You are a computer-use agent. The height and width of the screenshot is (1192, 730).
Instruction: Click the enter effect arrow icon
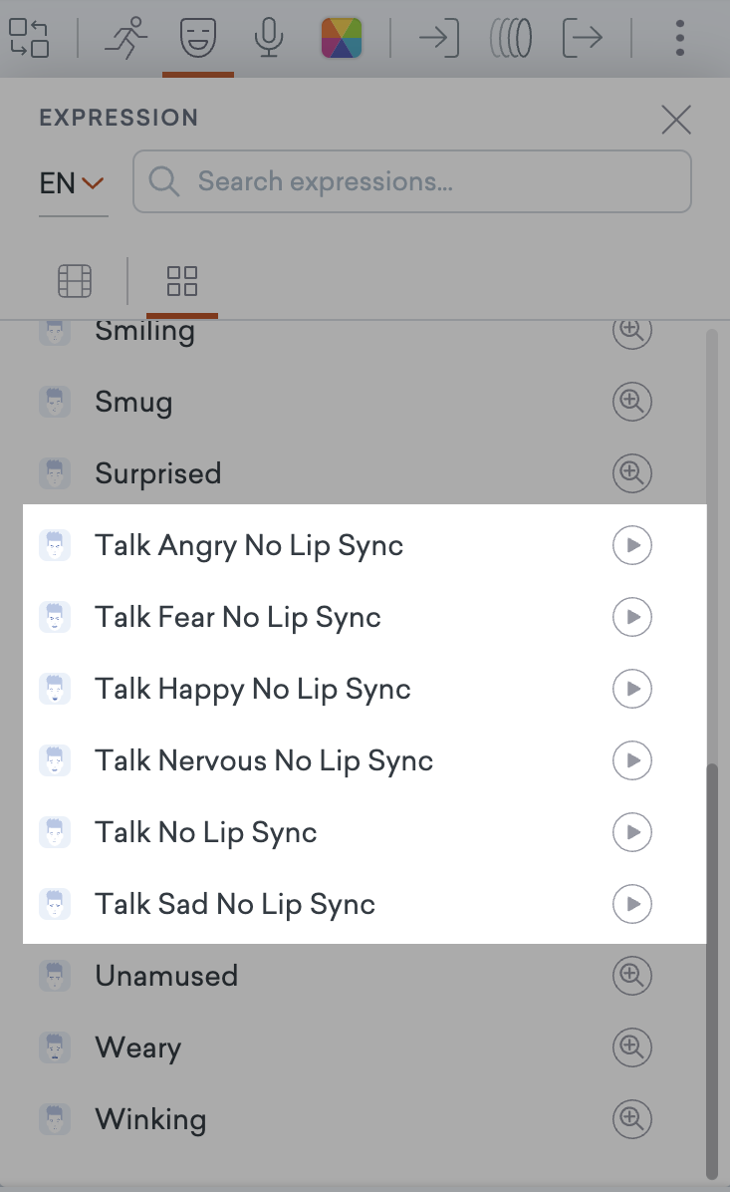pyautogui.click(x=438, y=38)
